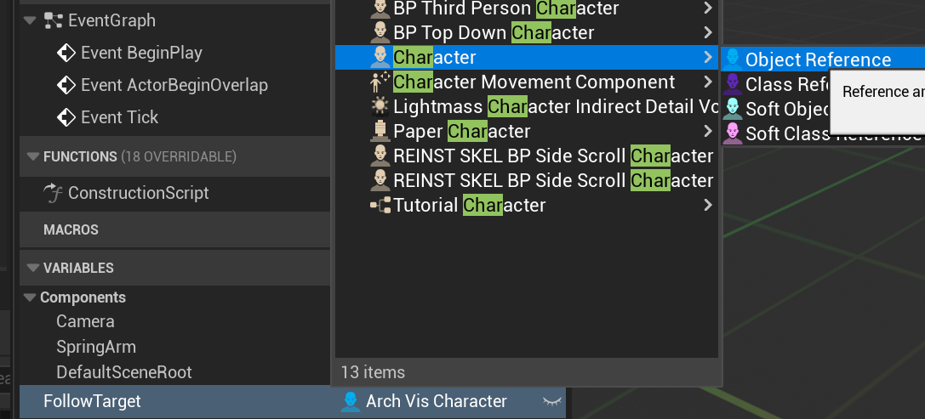Choose Object Reference from the submenu

pos(818,59)
